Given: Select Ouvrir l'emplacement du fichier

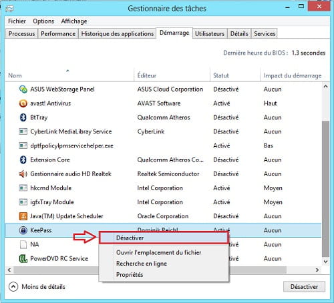Looking at the screenshot, I should [159, 253].
